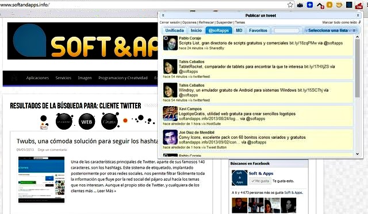Click Marcar todo como leído
The width and height of the screenshot is (368, 214).
pos(340,22)
